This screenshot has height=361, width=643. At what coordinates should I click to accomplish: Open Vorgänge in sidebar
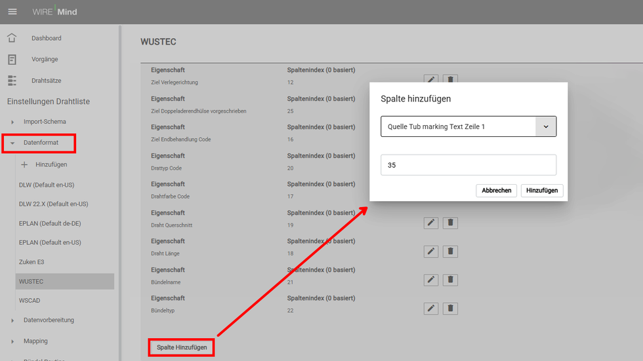(45, 60)
